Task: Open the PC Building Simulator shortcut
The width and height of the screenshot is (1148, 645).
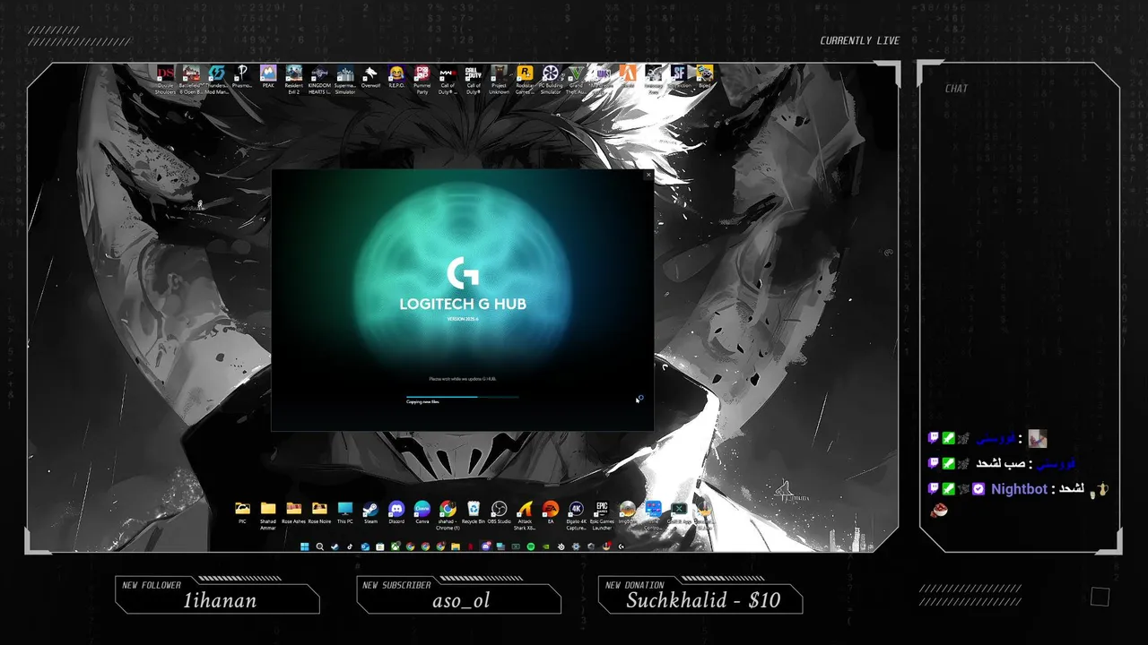Action: tap(551, 79)
